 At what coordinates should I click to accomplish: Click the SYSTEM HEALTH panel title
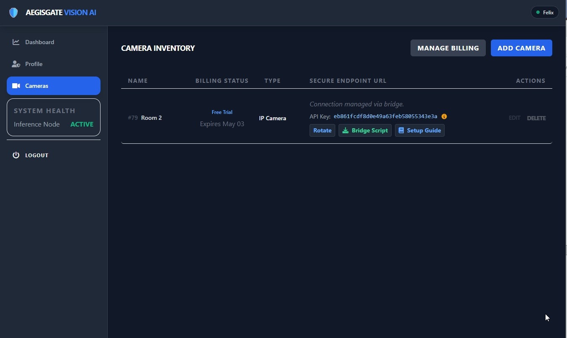[45, 111]
